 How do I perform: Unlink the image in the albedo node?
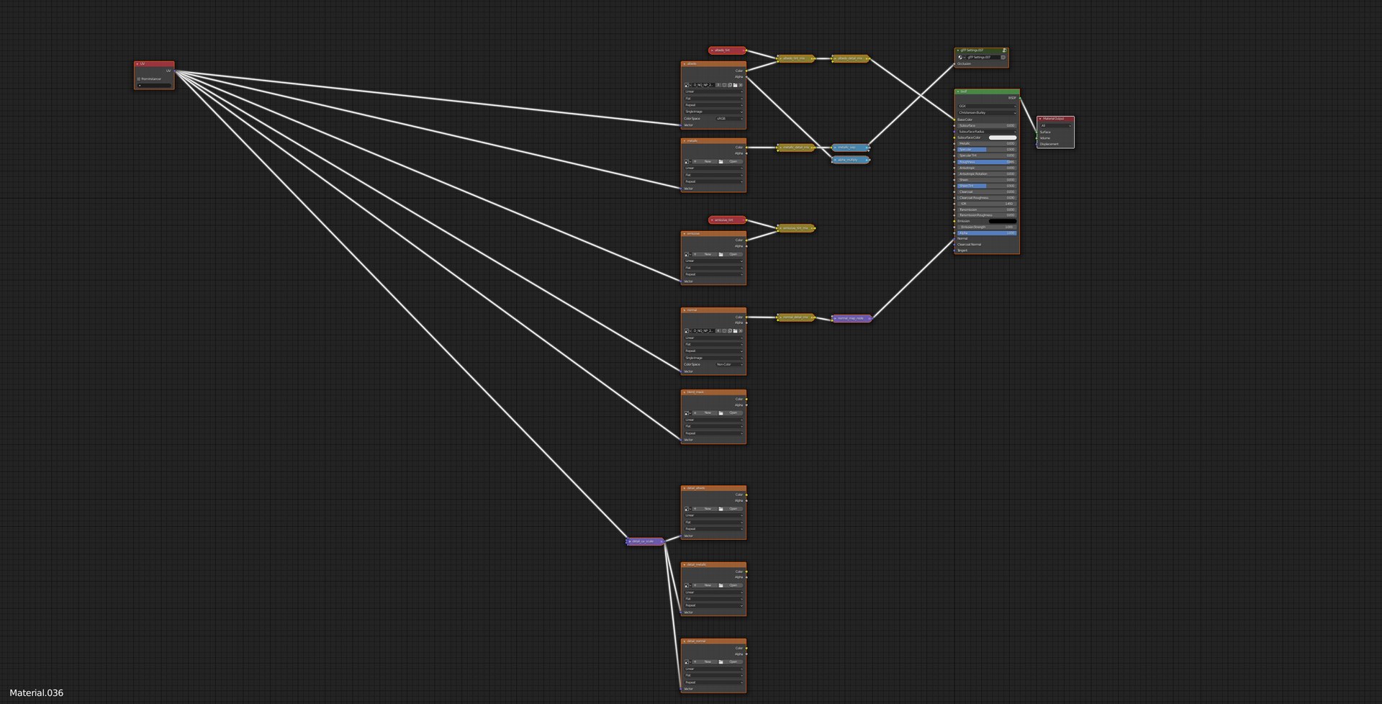coord(741,85)
